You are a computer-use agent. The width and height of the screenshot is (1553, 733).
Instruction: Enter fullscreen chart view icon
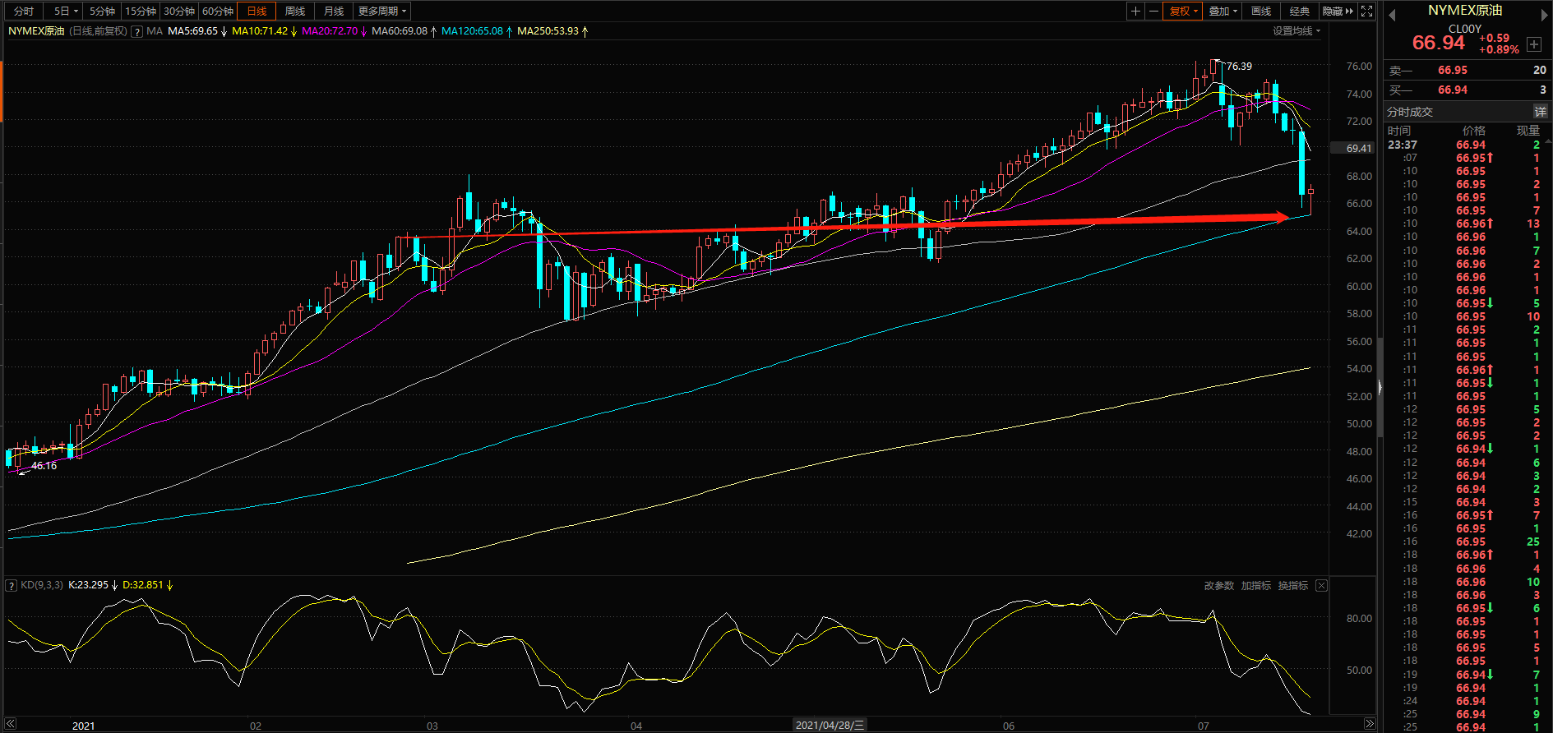(x=1367, y=11)
